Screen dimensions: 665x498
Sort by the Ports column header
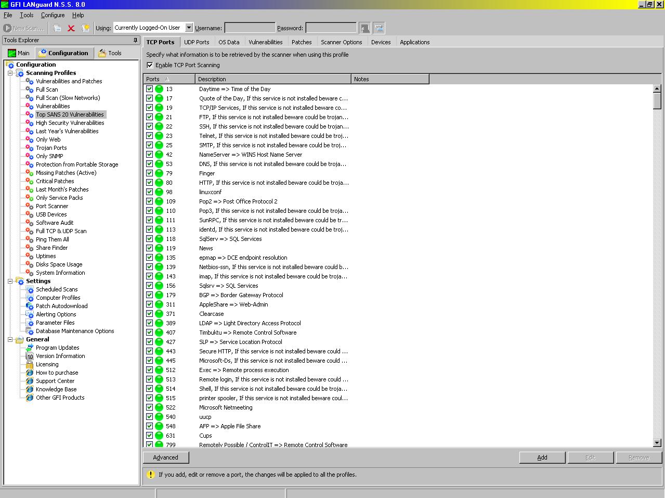click(x=169, y=79)
